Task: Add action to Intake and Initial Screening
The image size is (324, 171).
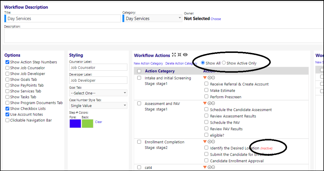Action: click(x=209, y=78)
